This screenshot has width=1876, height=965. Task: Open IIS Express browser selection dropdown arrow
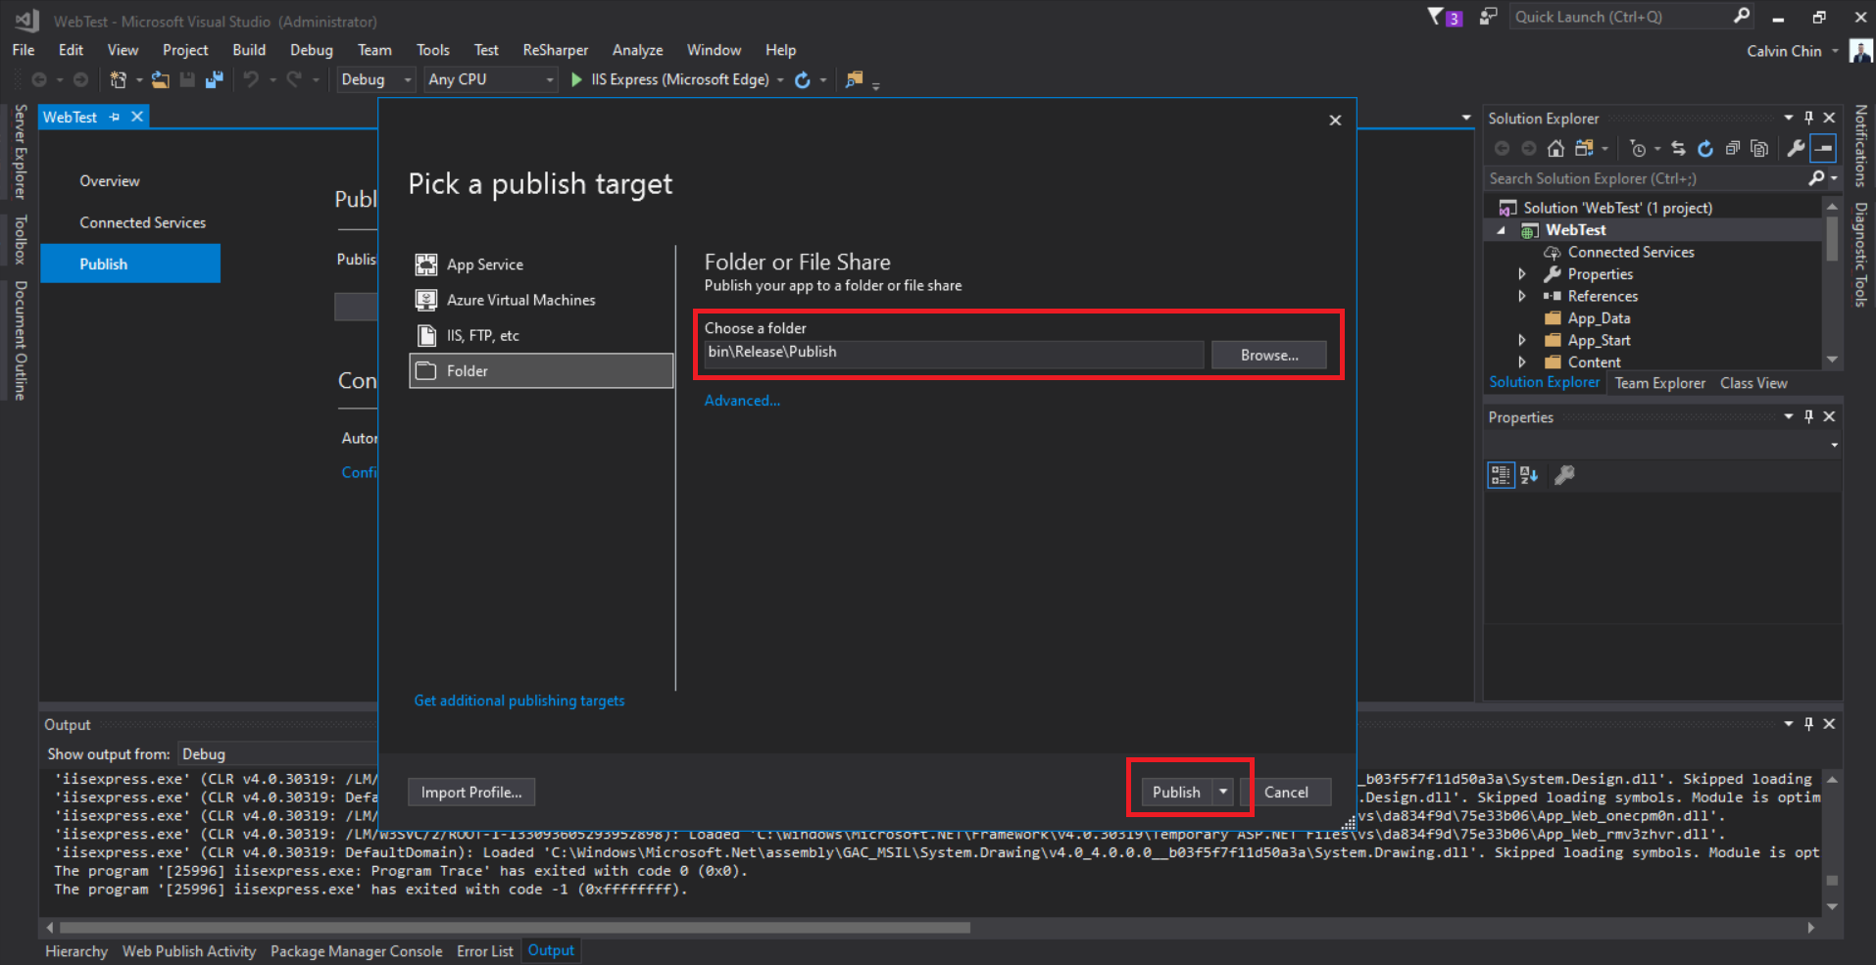pyautogui.click(x=780, y=79)
